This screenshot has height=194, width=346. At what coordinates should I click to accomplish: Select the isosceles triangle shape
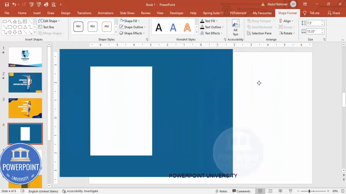[25, 27]
